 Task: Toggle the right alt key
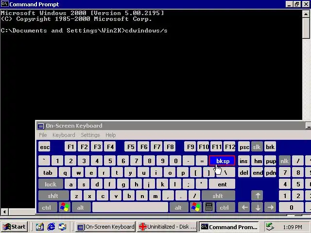(179, 207)
